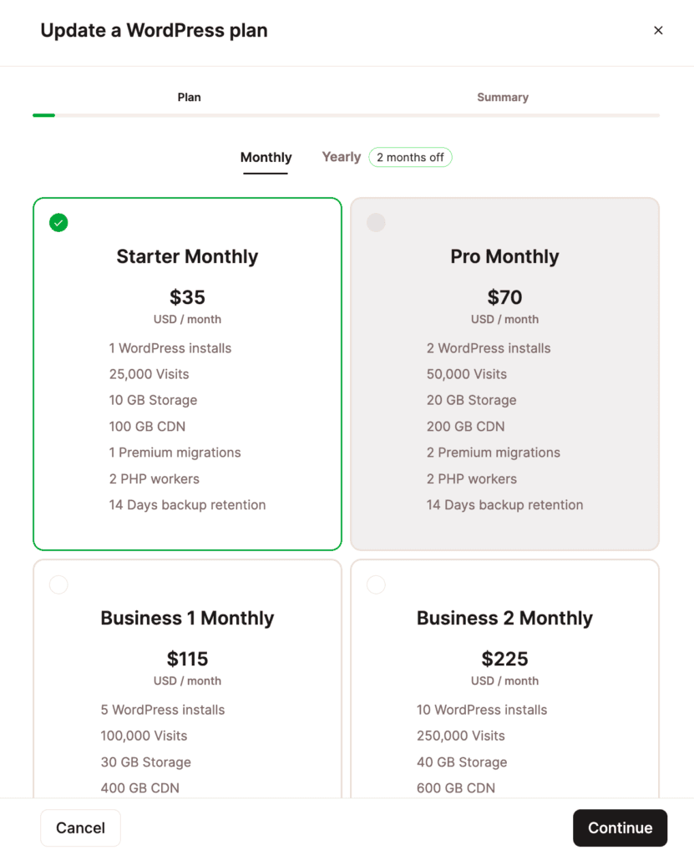Click the $225 Business 2 price
Viewport: 694px width, 855px height.
[504, 659]
